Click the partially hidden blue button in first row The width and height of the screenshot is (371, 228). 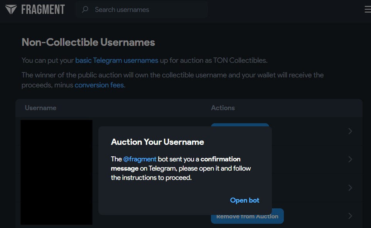pos(239,125)
